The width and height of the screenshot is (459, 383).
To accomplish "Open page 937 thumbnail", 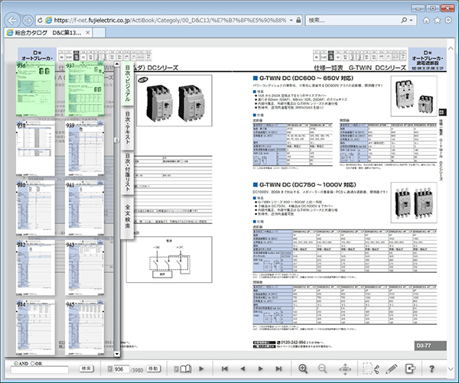I will click(x=85, y=89).
